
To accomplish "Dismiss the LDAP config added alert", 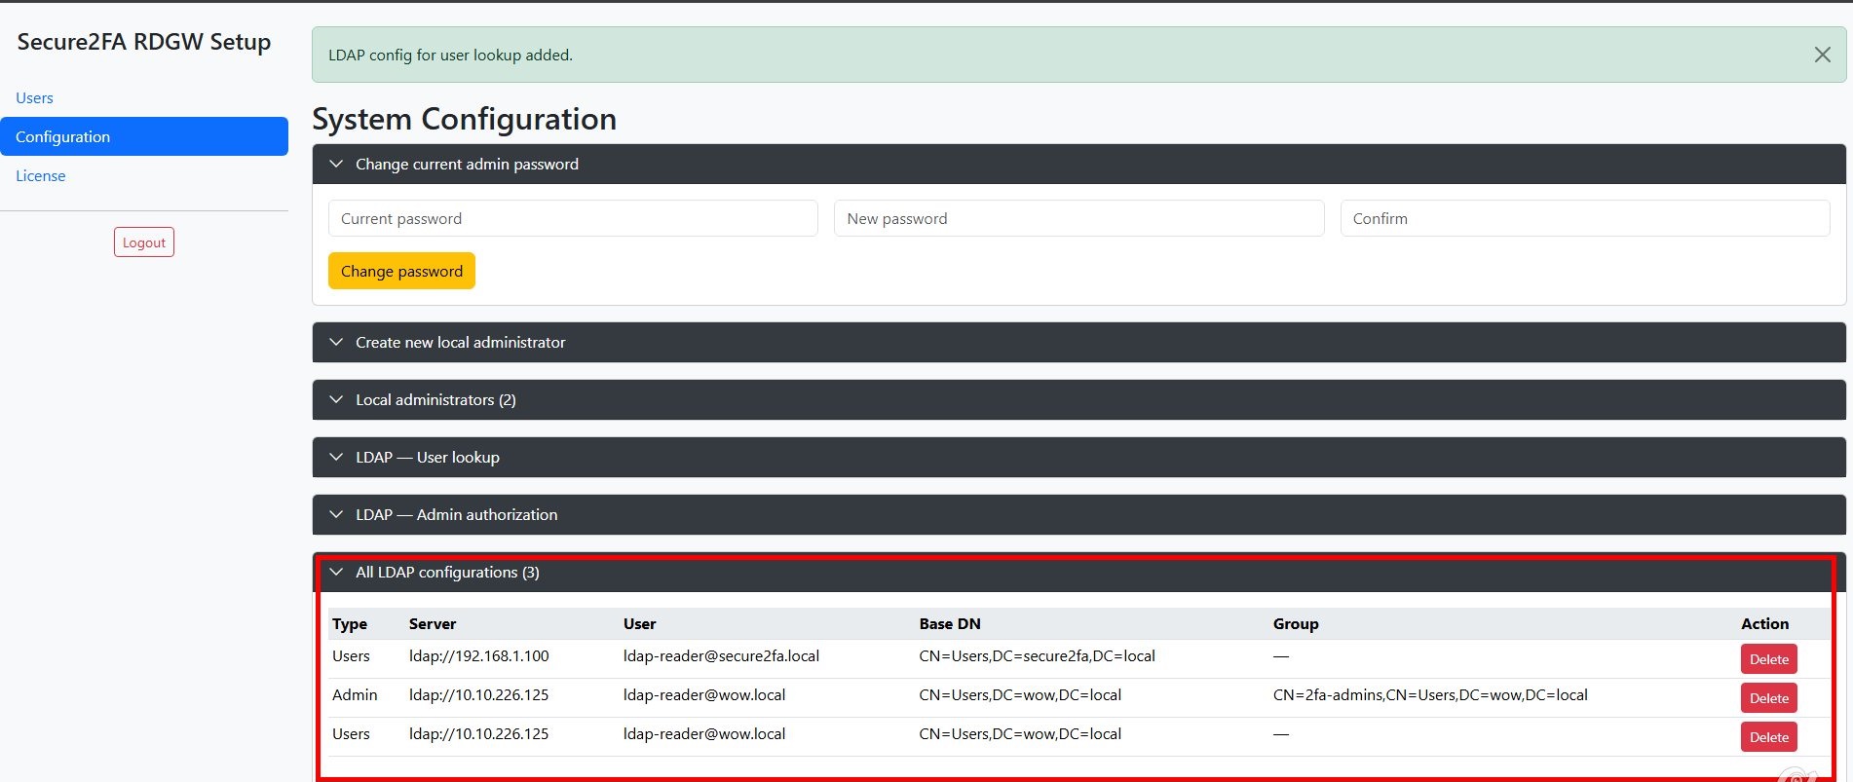I will click(1822, 55).
